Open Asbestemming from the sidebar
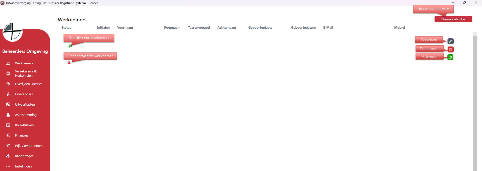Image resolution: width=482 pixels, height=171 pixels. pos(26,115)
